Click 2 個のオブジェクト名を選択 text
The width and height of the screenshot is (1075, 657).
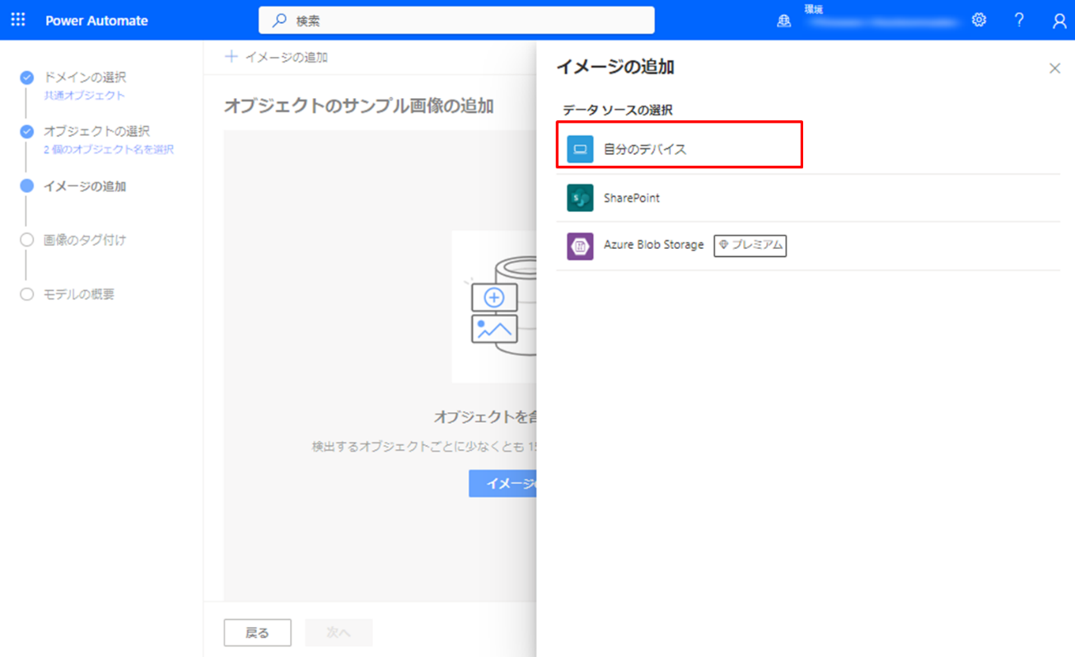click(109, 150)
